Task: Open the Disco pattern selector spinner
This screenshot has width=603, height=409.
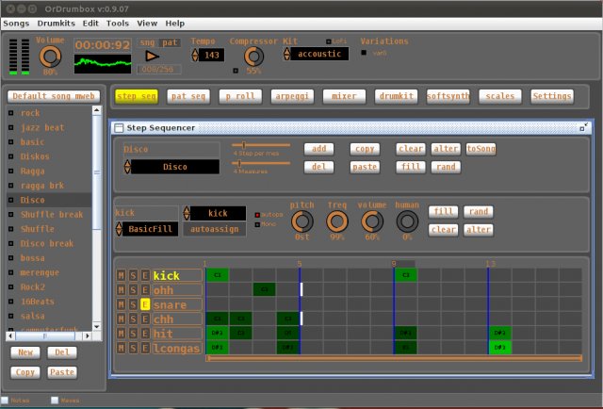Action: tap(127, 167)
